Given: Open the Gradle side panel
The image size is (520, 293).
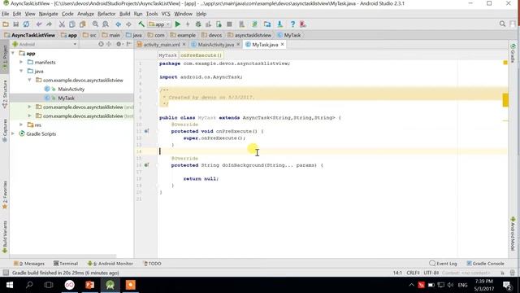Looking at the screenshot, I should coord(513,52).
